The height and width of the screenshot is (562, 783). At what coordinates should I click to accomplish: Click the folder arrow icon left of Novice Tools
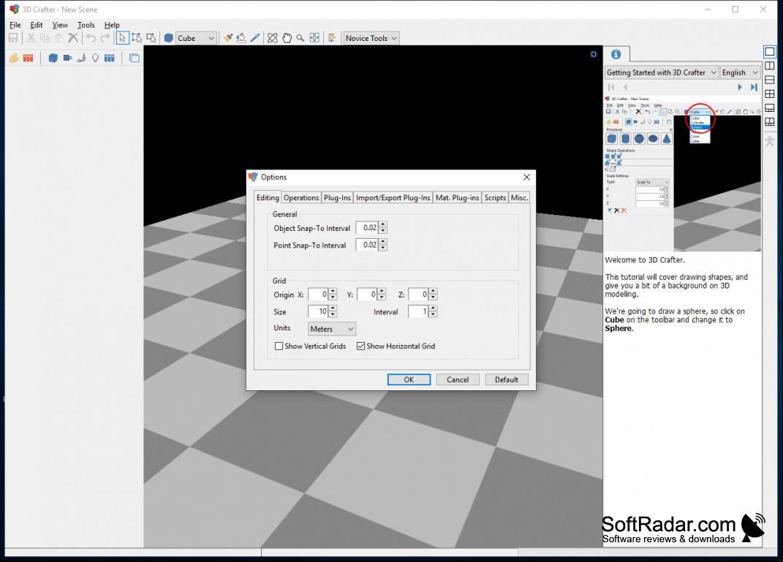[332, 38]
